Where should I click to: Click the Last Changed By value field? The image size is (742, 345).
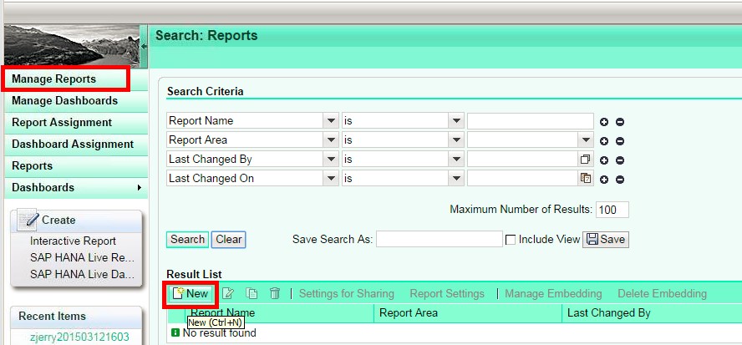(523, 160)
